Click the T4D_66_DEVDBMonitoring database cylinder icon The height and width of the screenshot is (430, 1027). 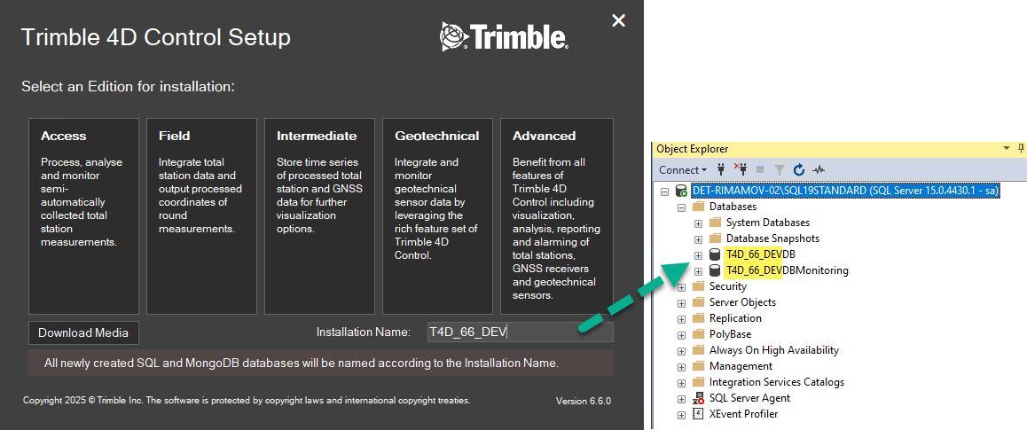(x=715, y=271)
